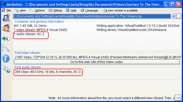Click the View menu icon
This screenshot has height=102, width=183.
pyautogui.click(x=17, y=10)
